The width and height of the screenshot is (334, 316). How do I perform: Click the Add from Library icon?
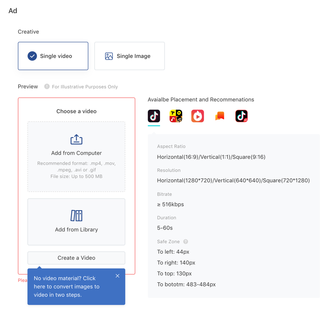[76, 216]
